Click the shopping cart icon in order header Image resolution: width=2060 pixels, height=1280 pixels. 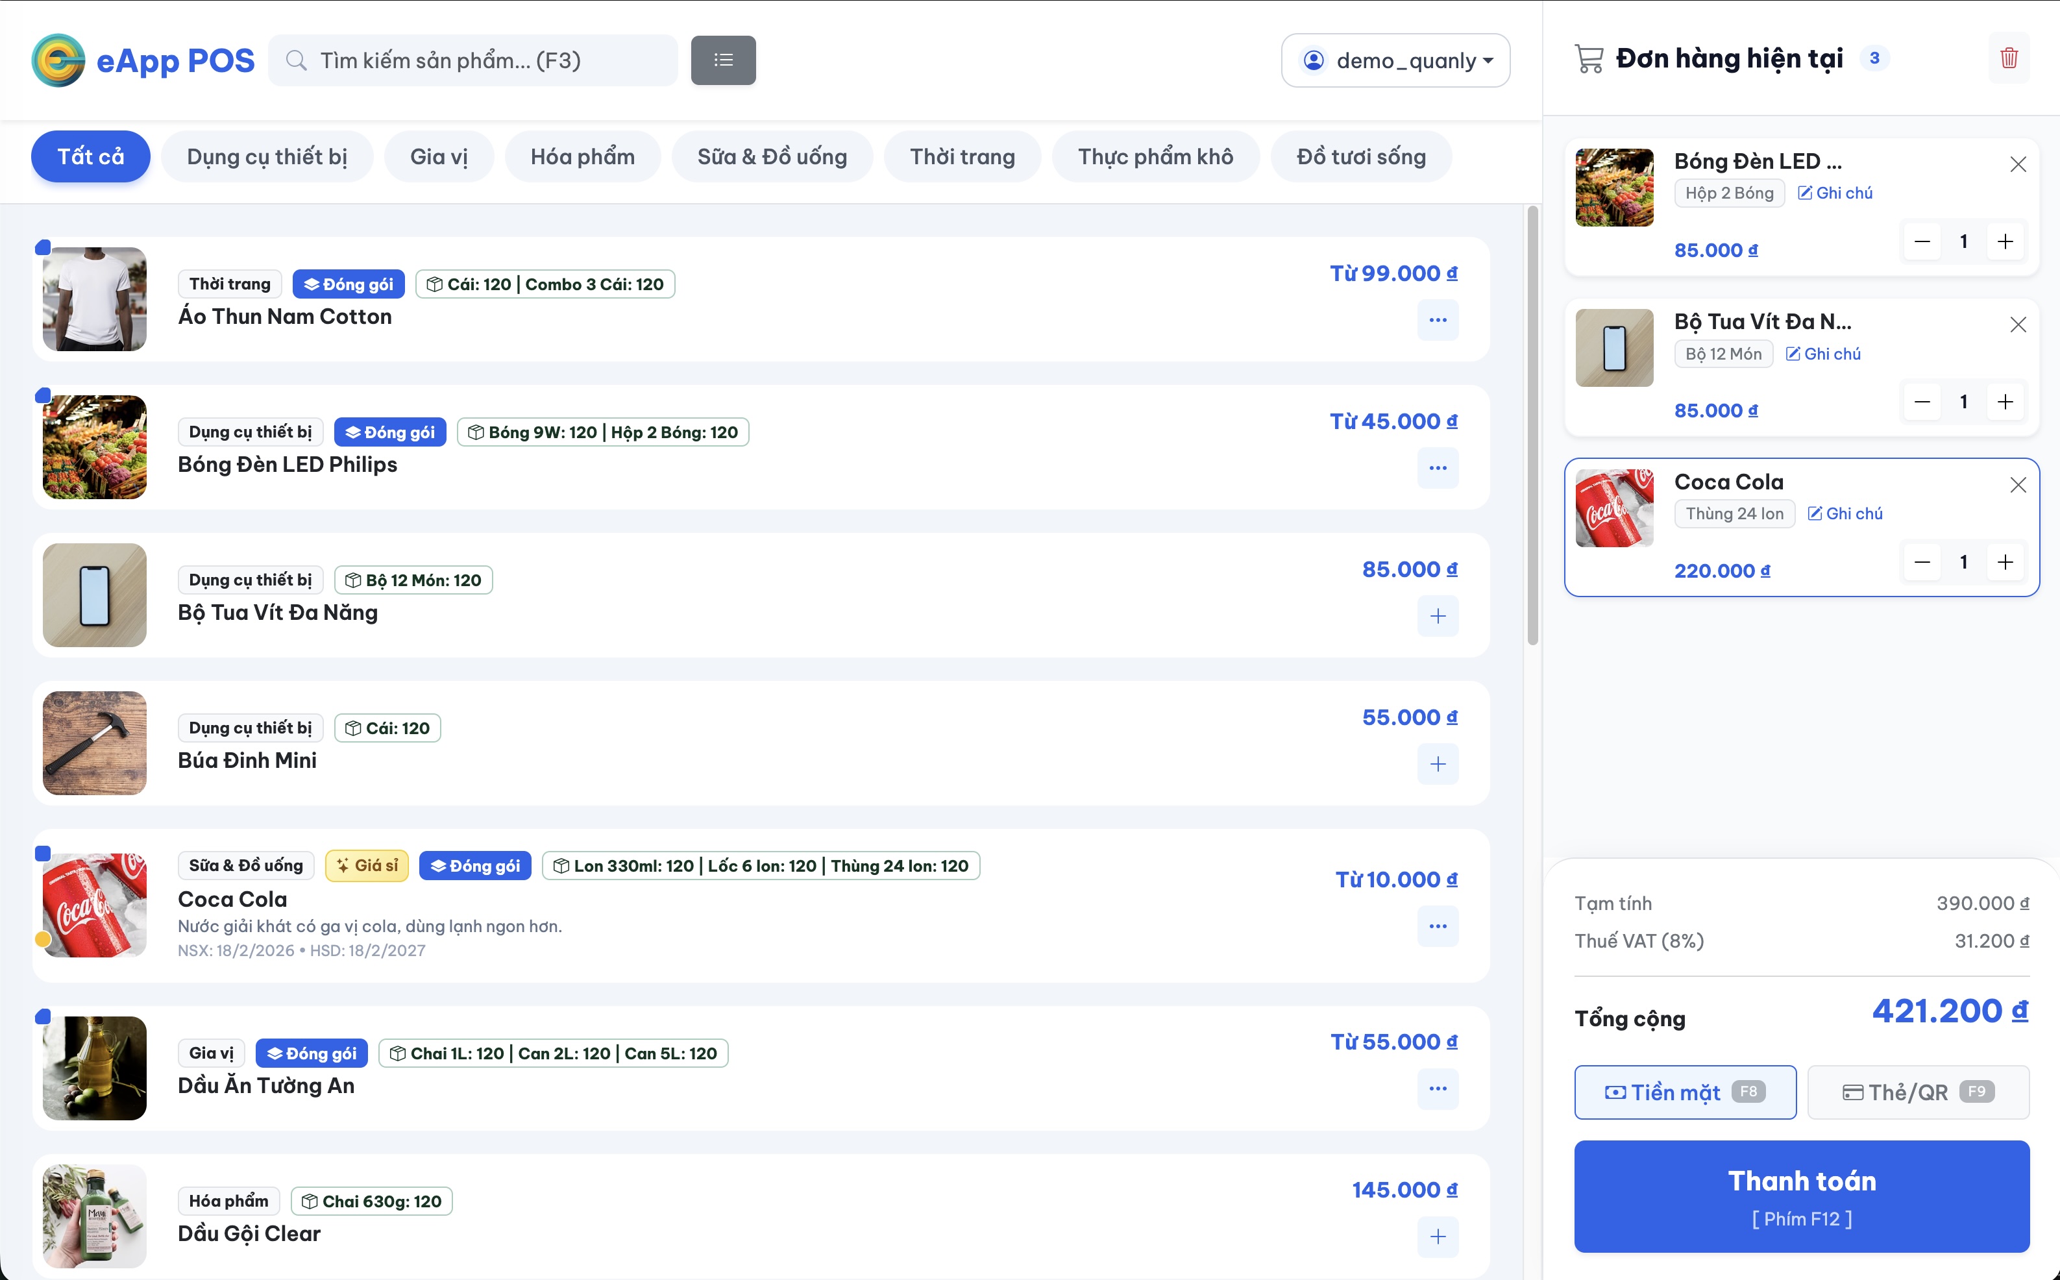click(x=1589, y=58)
